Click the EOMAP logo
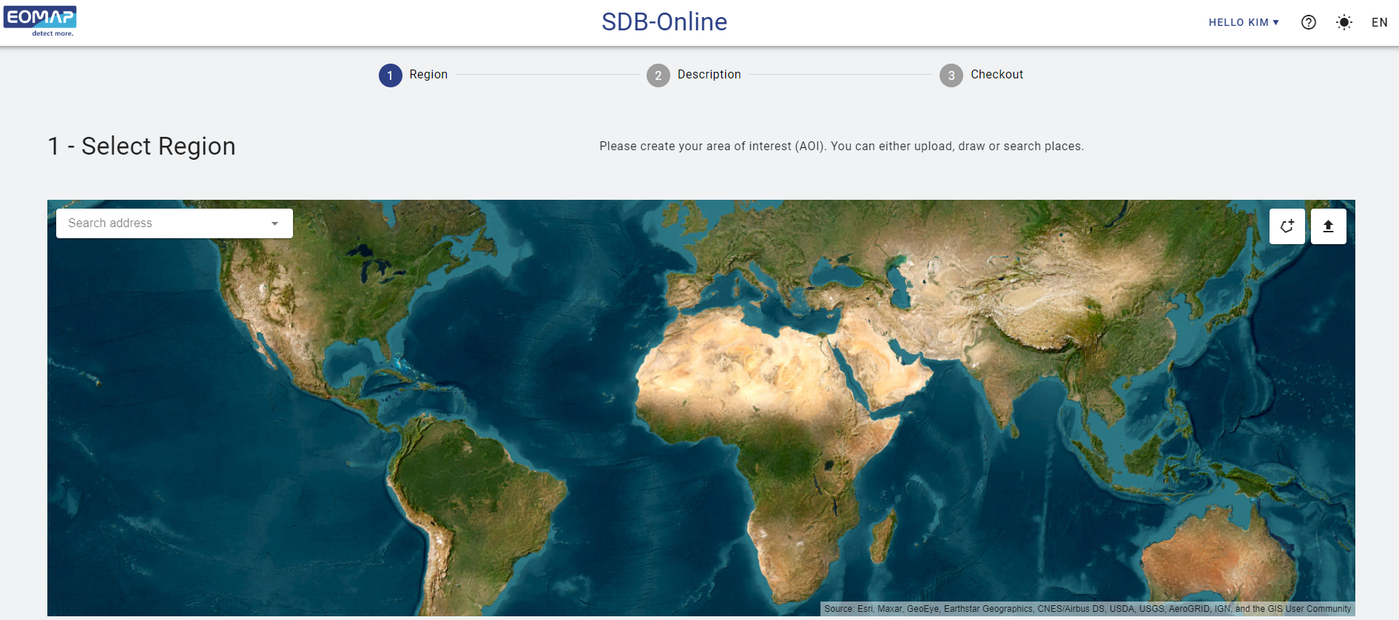Image resolution: width=1399 pixels, height=620 pixels. point(40,21)
